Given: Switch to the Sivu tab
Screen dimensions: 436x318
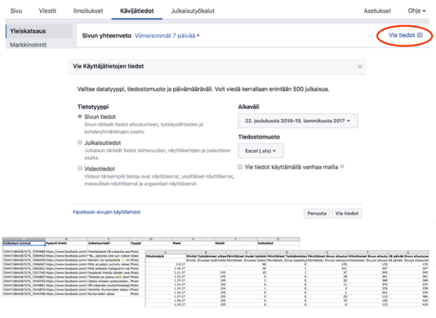Looking at the screenshot, I should click(16, 11).
